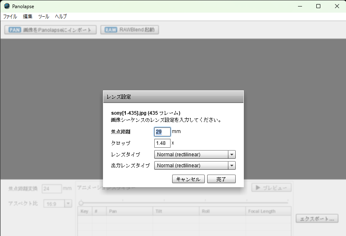Viewport: 346px width, 236px height.
Task: Open the ファイル menu
Action: tap(10, 17)
